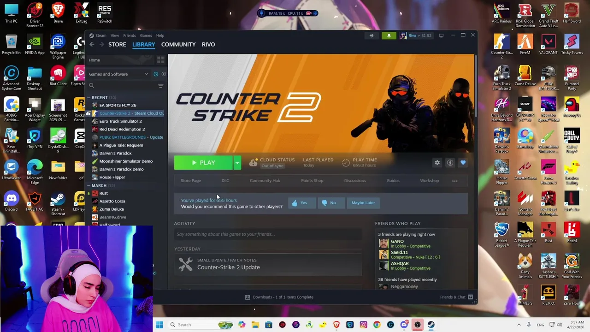Open the Friends menu
Image resolution: width=590 pixels, height=332 pixels.
[x=130, y=36]
